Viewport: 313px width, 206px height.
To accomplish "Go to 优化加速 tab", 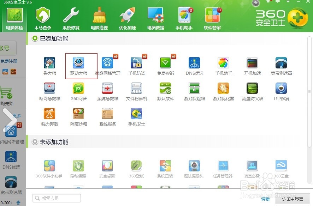I will [x=128, y=19].
